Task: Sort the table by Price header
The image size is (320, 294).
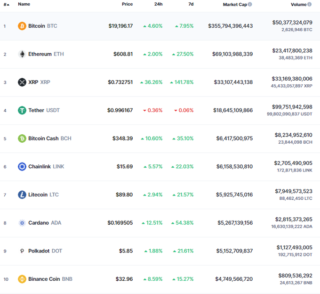Action: click(128, 4)
